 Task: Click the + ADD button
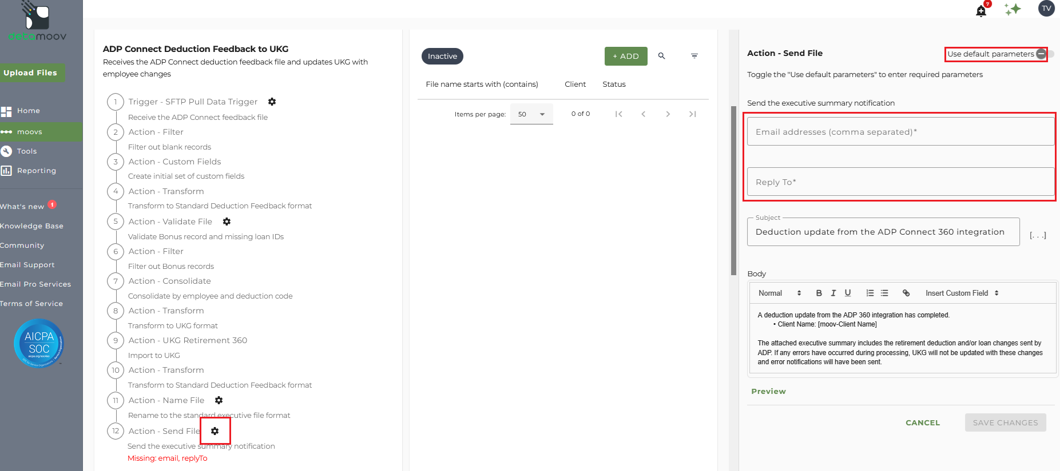(x=626, y=56)
